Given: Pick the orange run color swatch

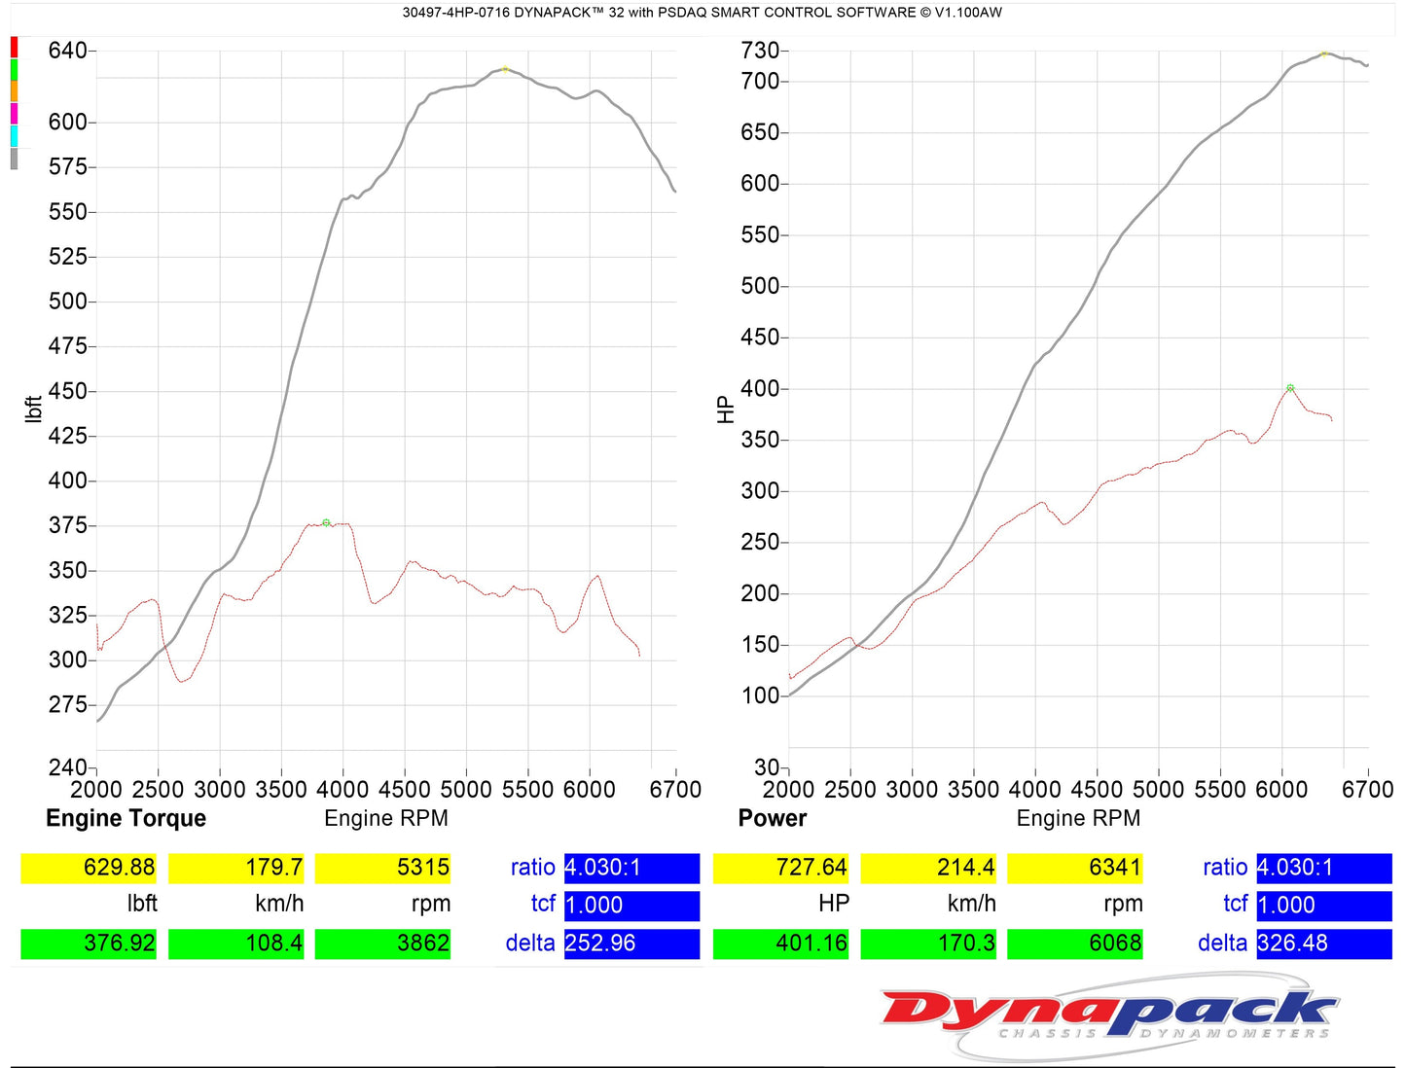Looking at the screenshot, I should (14, 91).
